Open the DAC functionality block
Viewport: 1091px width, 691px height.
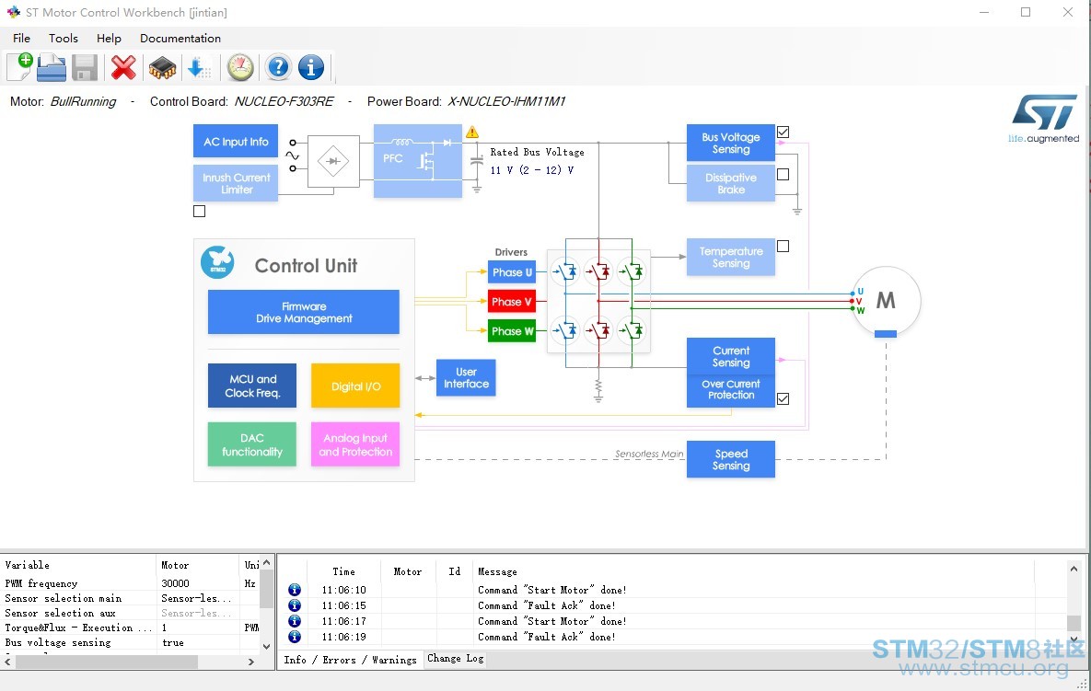tap(252, 444)
